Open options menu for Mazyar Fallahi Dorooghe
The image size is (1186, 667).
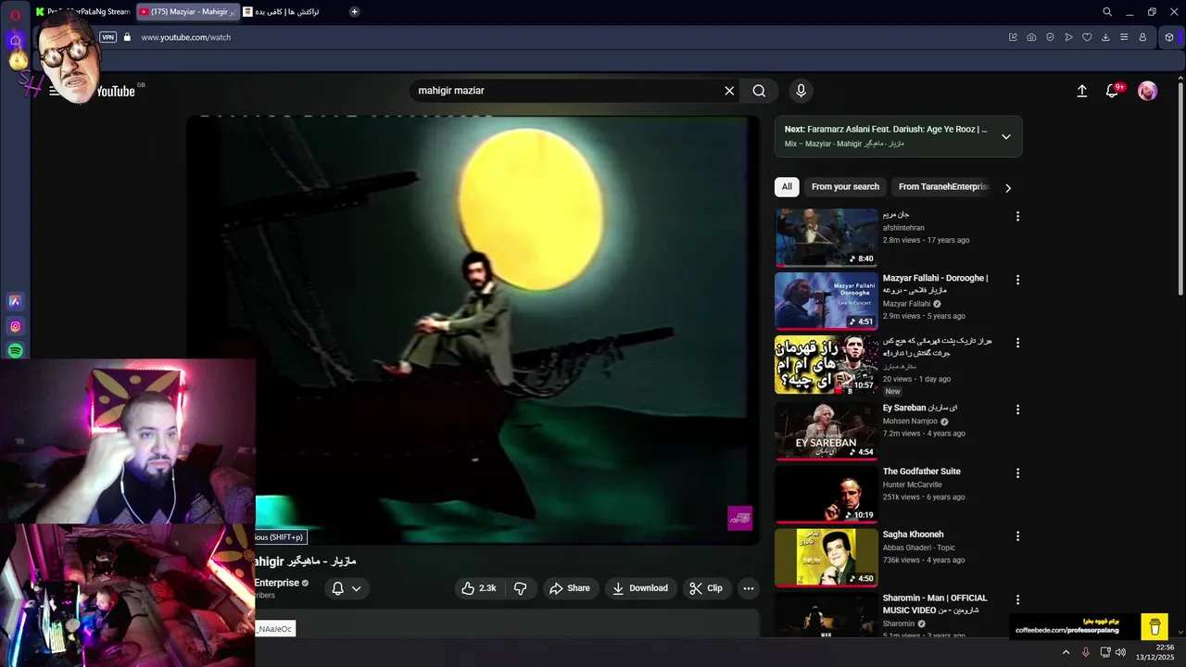[x=1017, y=280]
